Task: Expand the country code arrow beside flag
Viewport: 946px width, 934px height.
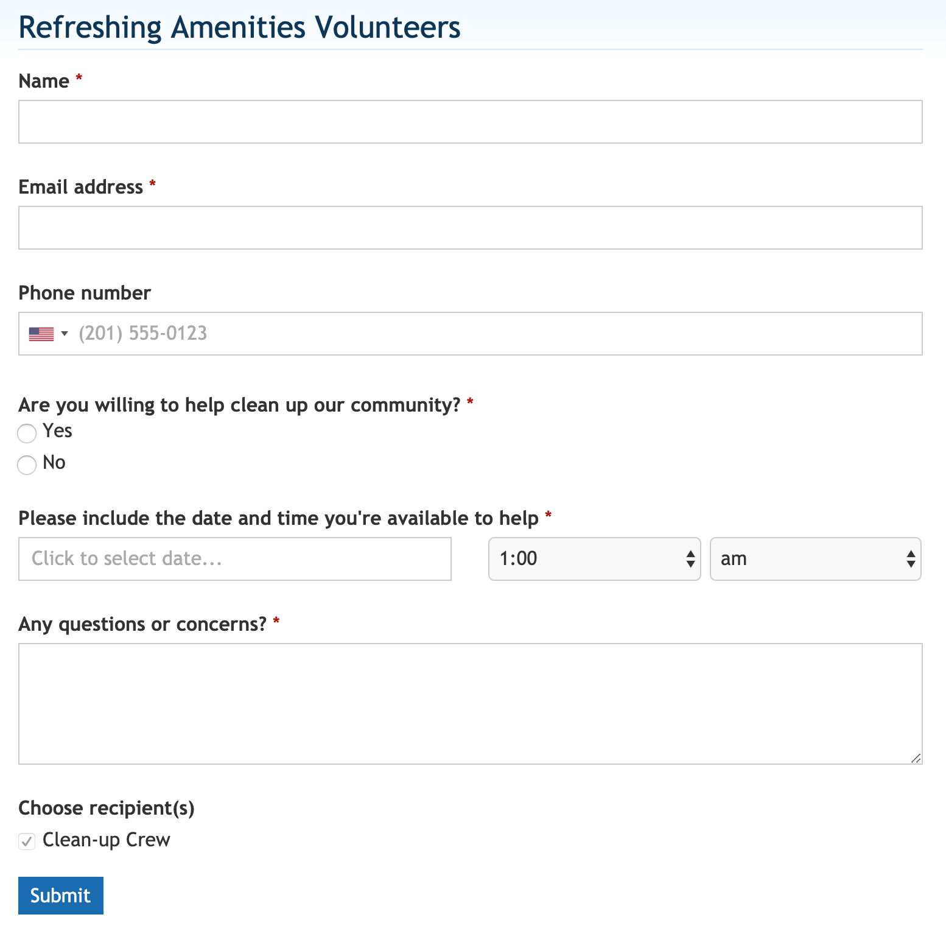Action: pos(65,334)
